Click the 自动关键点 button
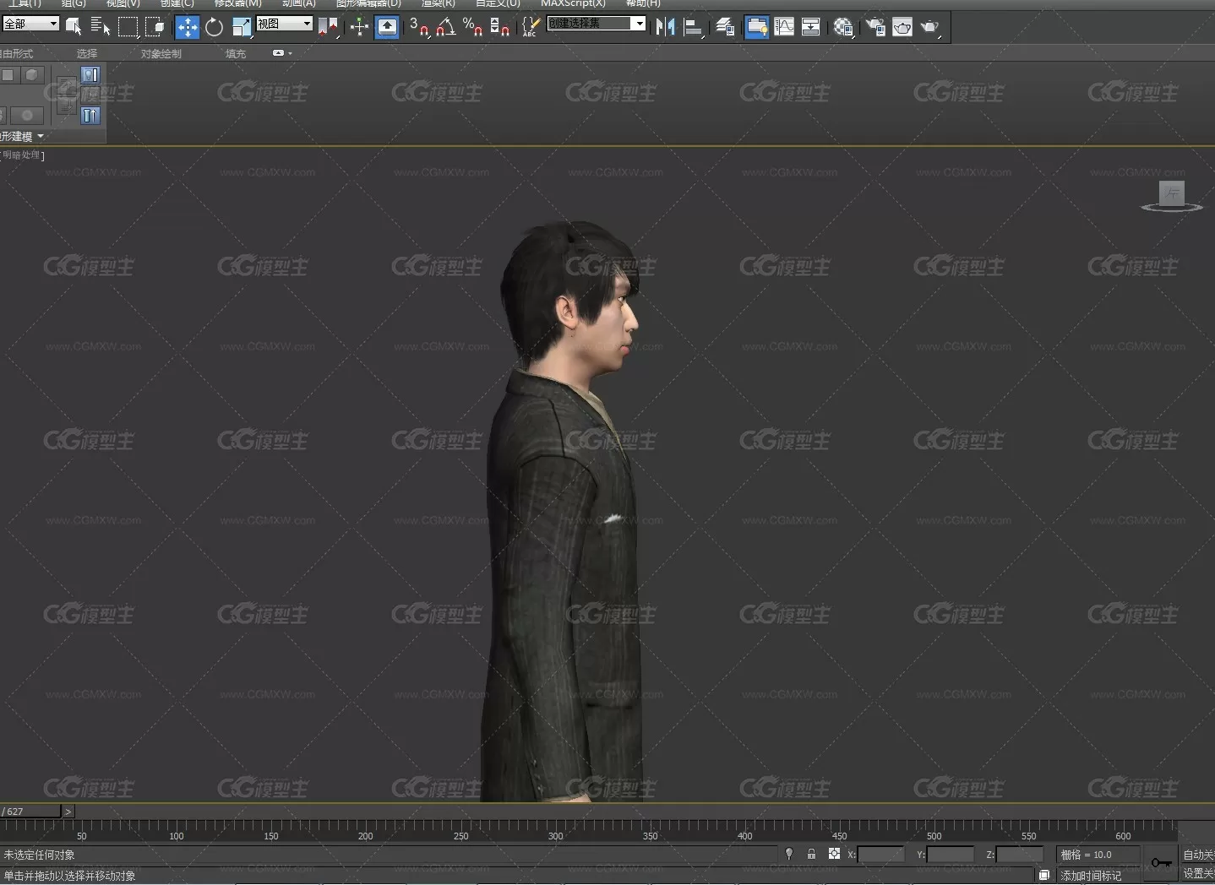The height and width of the screenshot is (885, 1215). tap(1197, 855)
